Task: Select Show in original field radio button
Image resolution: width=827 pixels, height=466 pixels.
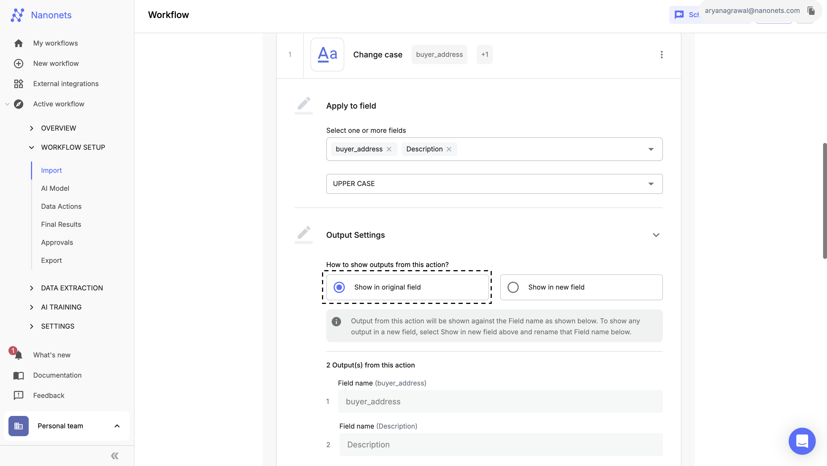Action: click(x=339, y=287)
